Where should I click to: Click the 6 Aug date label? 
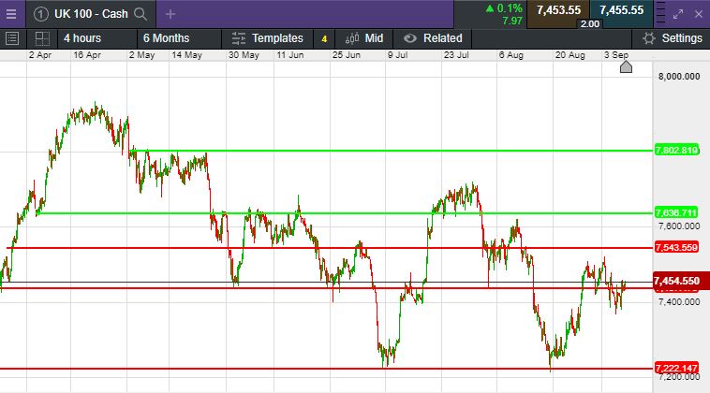[x=511, y=55]
